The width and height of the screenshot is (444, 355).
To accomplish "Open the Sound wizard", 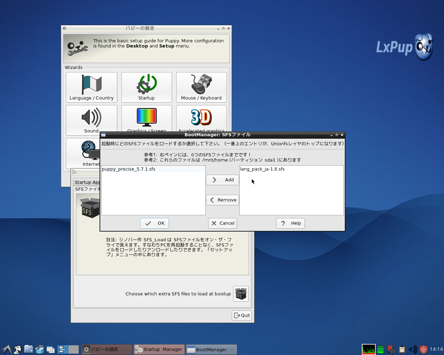I will 92,120.
